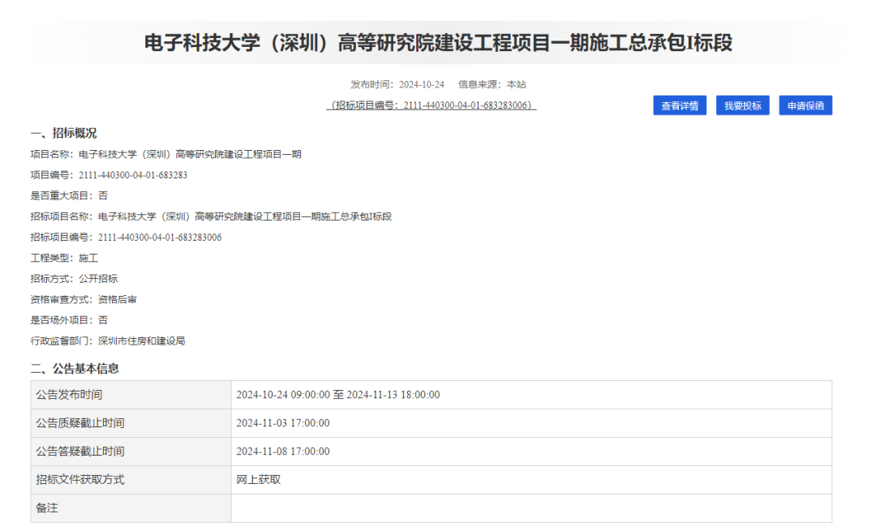Click the 工程类型：施工 line
This screenshot has width=876, height=531.
click(64, 258)
